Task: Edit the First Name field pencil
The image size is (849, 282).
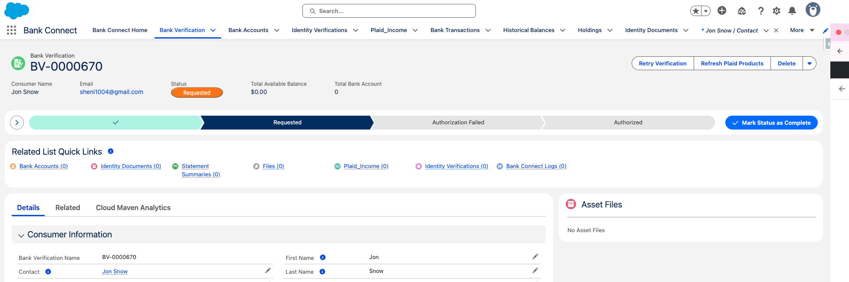Action: pos(535,256)
